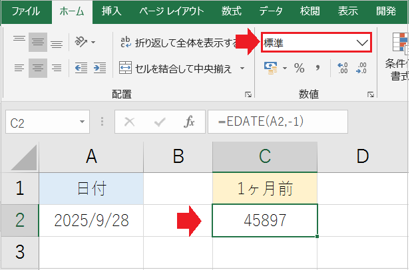Toggle center horizontal alignment
This screenshot has width=410, height=270.
tap(38, 68)
